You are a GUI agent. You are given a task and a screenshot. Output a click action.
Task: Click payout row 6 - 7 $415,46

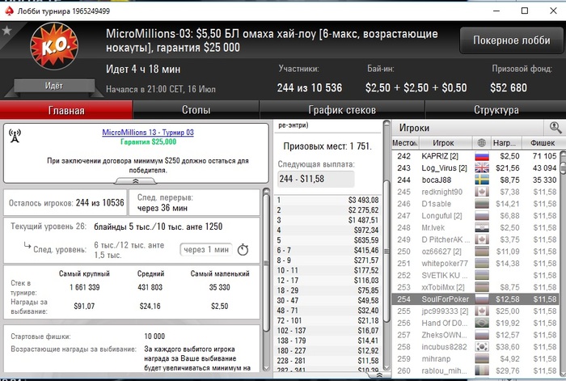[327, 250]
